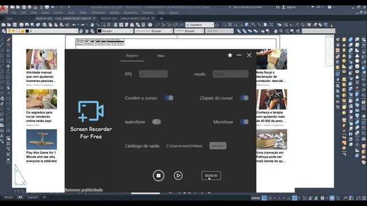Image resolution: width=367 pixels, height=206 pixels.
Task: Click New drawing icon in standard toolbar
Action: tap(3, 25)
